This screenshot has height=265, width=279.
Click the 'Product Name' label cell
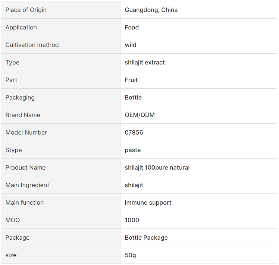click(x=61, y=168)
